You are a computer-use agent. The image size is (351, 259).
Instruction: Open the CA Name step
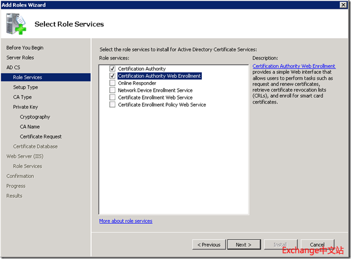(30, 127)
